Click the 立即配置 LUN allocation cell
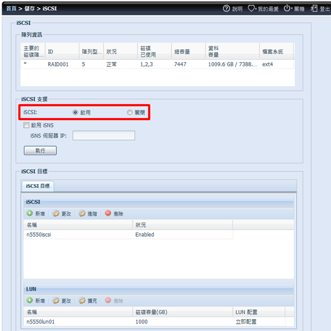 (246, 322)
